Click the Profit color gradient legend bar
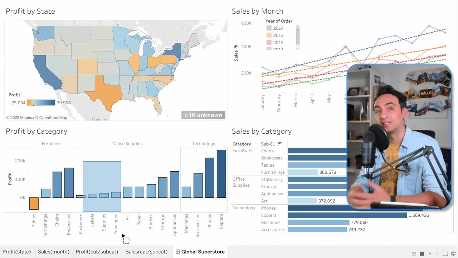 coord(41,103)
